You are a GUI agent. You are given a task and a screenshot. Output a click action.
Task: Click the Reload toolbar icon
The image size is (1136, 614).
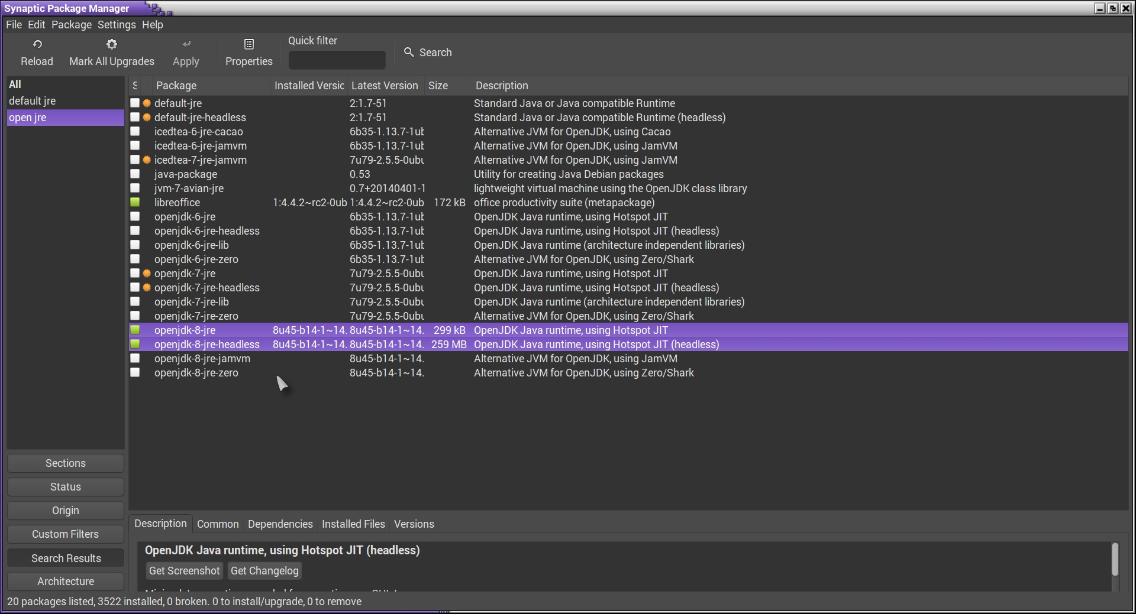coord(37,44)
